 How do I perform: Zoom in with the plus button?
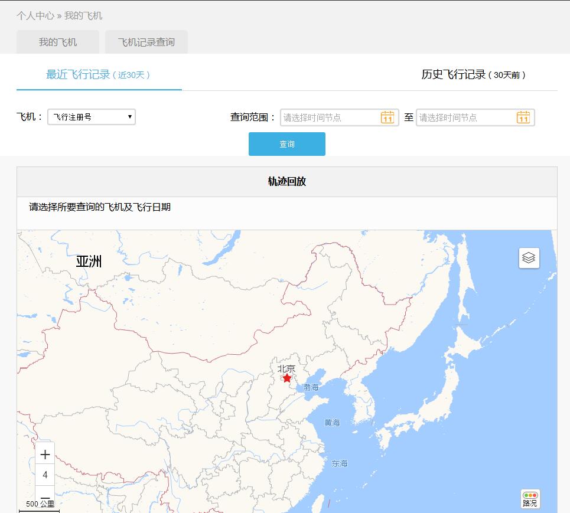click(45, 454)
